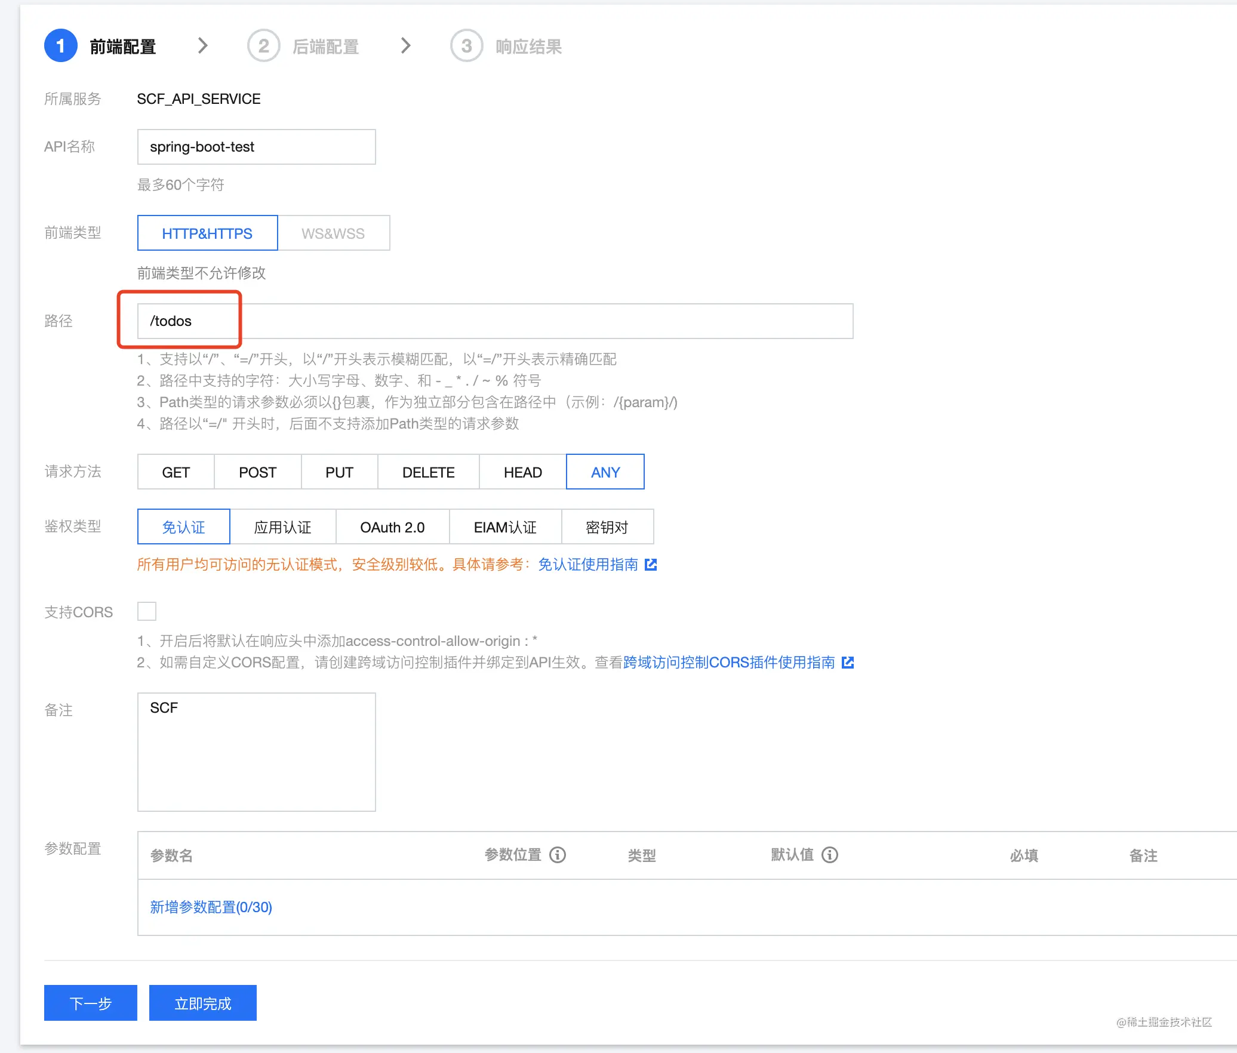Viewport: 1237px width, 1053px height.
Task: Choose DELETE request method
Action: click(429, 472)
